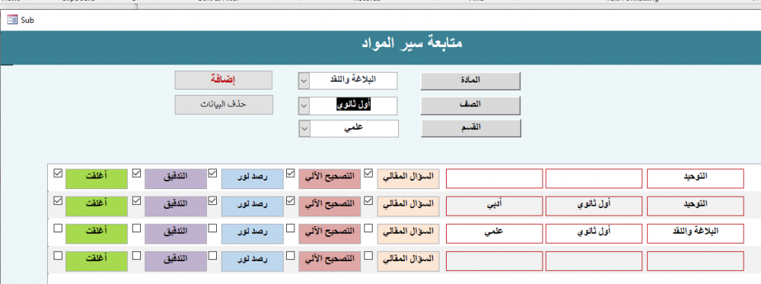The width and height of the screenshot is (761, 284).
Task: Check checkbox left of السؤال المقالي in البلاغة والنقد row
Action: click(x=369, y=228)
